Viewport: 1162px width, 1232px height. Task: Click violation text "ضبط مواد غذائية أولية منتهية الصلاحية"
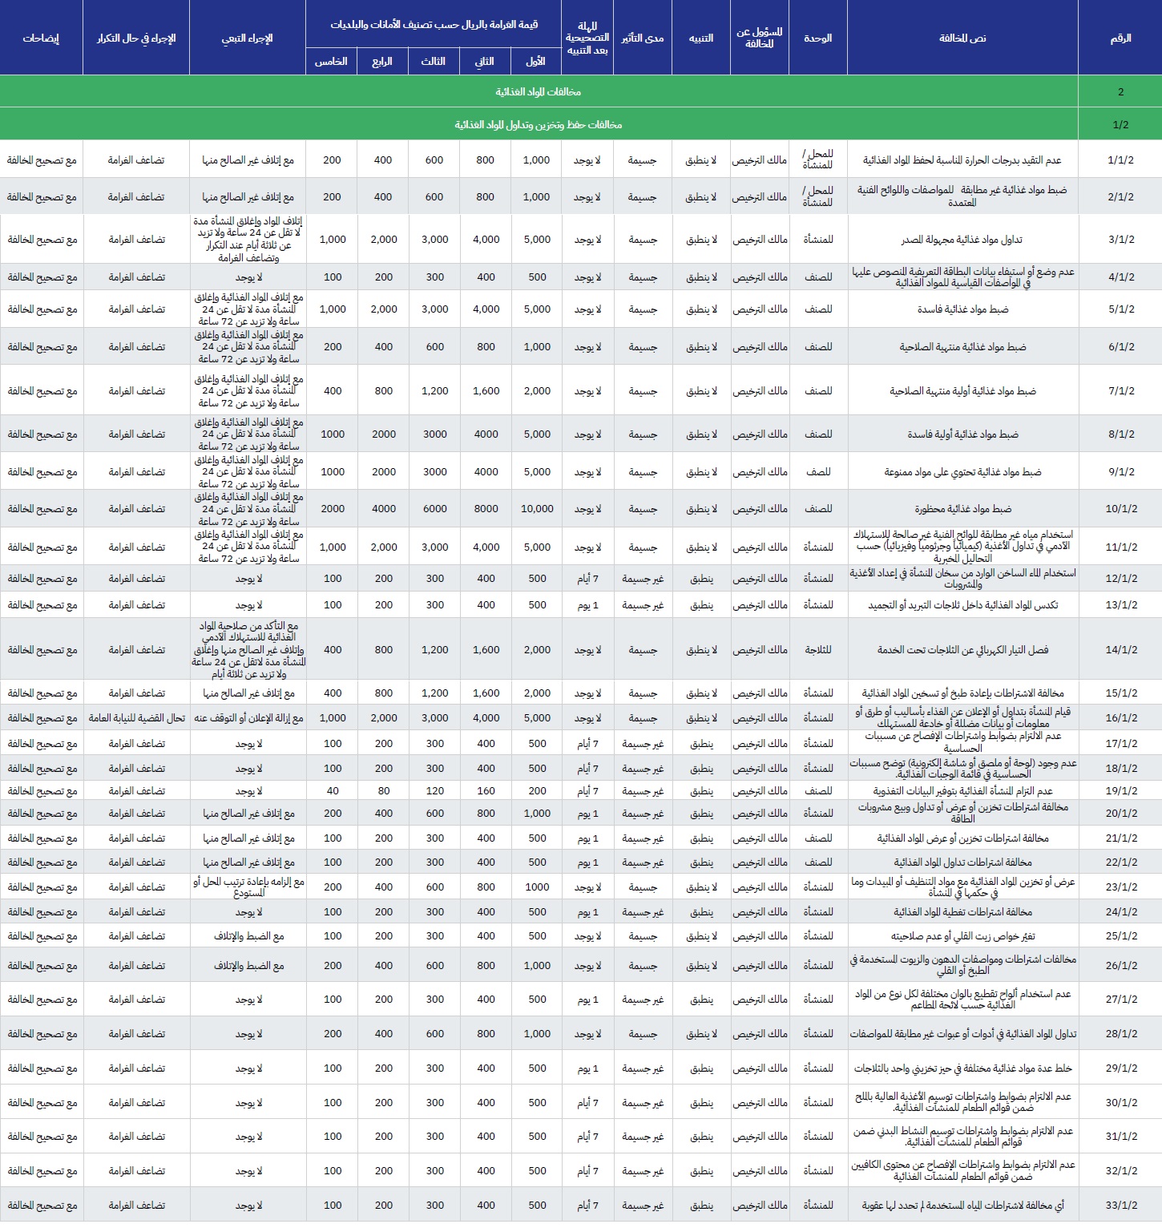[x=962, y=390]
